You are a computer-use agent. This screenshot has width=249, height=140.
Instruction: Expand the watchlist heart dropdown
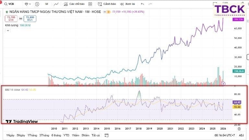[x=28, y=4]
